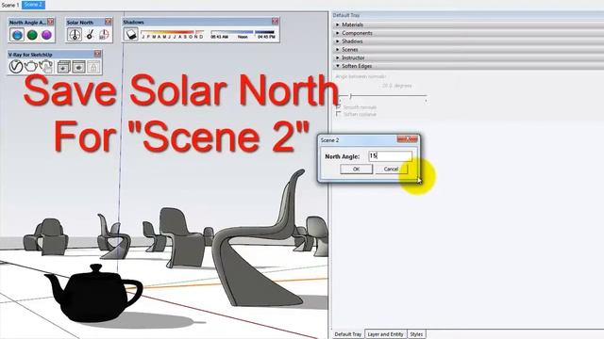Expand the Shadows tray panel
Image resolution: width=604 pixels, height=339 pixels.
pyautogui.click(x=468, y=41)
